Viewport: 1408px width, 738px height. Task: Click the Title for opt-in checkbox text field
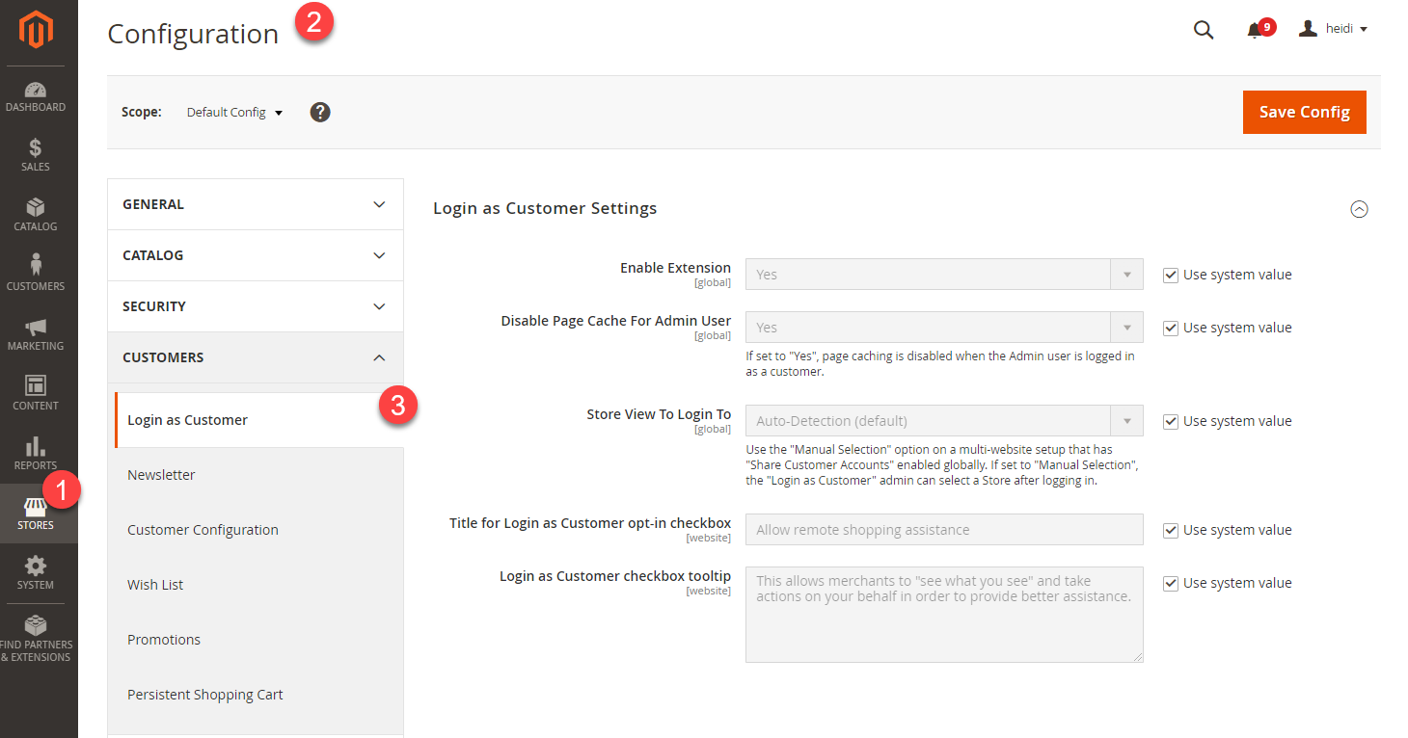click(x=942, y=529)
